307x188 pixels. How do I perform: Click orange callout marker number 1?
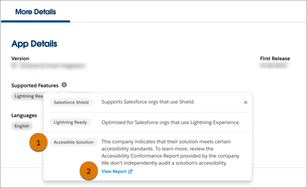pyautogui.click(x=38, y=143)
